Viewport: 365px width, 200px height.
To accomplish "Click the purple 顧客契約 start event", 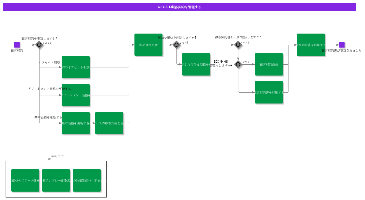I will coord(17,45).
